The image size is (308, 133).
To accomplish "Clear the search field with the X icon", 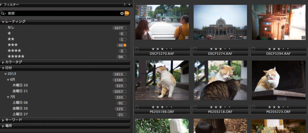I will [122, 13].
